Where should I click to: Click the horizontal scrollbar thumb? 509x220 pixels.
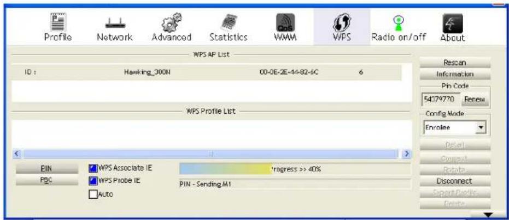click(210, 154)
